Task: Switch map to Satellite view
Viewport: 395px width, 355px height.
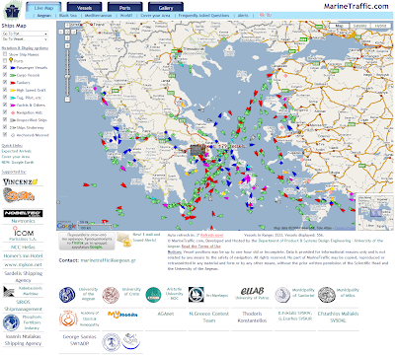Action: click(359, 26)
